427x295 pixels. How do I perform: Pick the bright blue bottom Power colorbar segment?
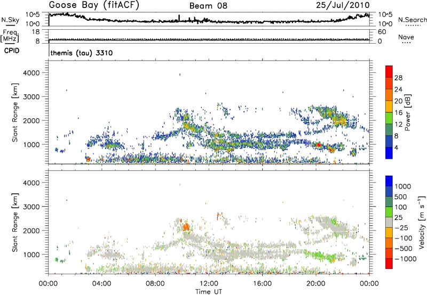pos(389,153)
